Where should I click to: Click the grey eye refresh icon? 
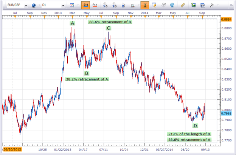(x=163, y=5)
